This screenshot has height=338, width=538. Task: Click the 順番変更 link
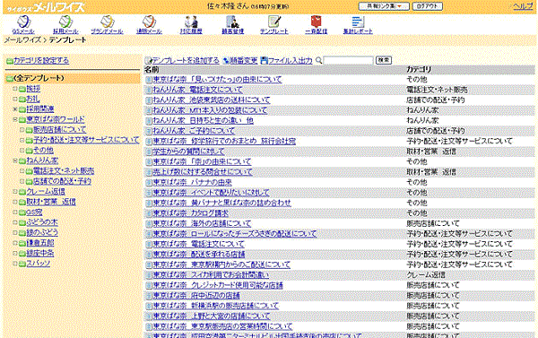(x=243, y=60)
